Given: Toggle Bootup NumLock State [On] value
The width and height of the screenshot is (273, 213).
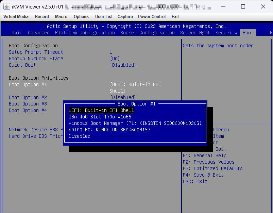Looking at the screenshot, I should tap(115, 59).
